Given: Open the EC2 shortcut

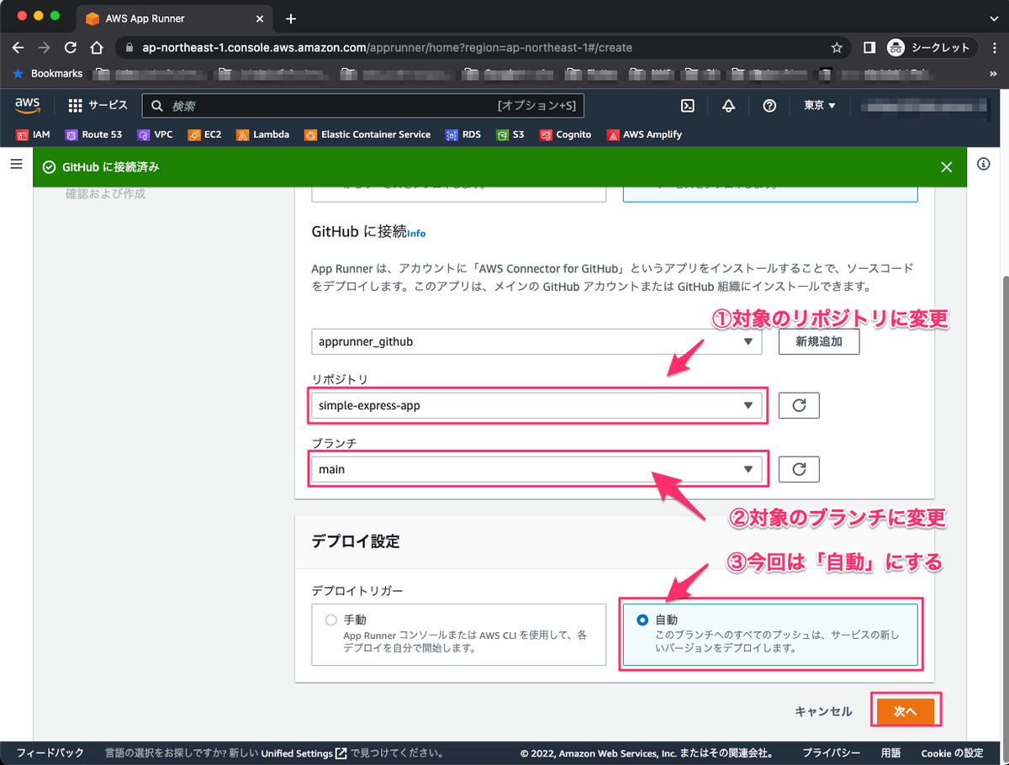Looking at the screenshot, I should coord(204,135).
